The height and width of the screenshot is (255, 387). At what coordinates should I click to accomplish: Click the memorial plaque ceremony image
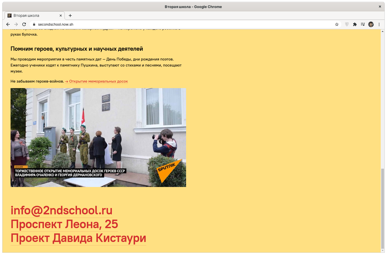coord(98,138)
